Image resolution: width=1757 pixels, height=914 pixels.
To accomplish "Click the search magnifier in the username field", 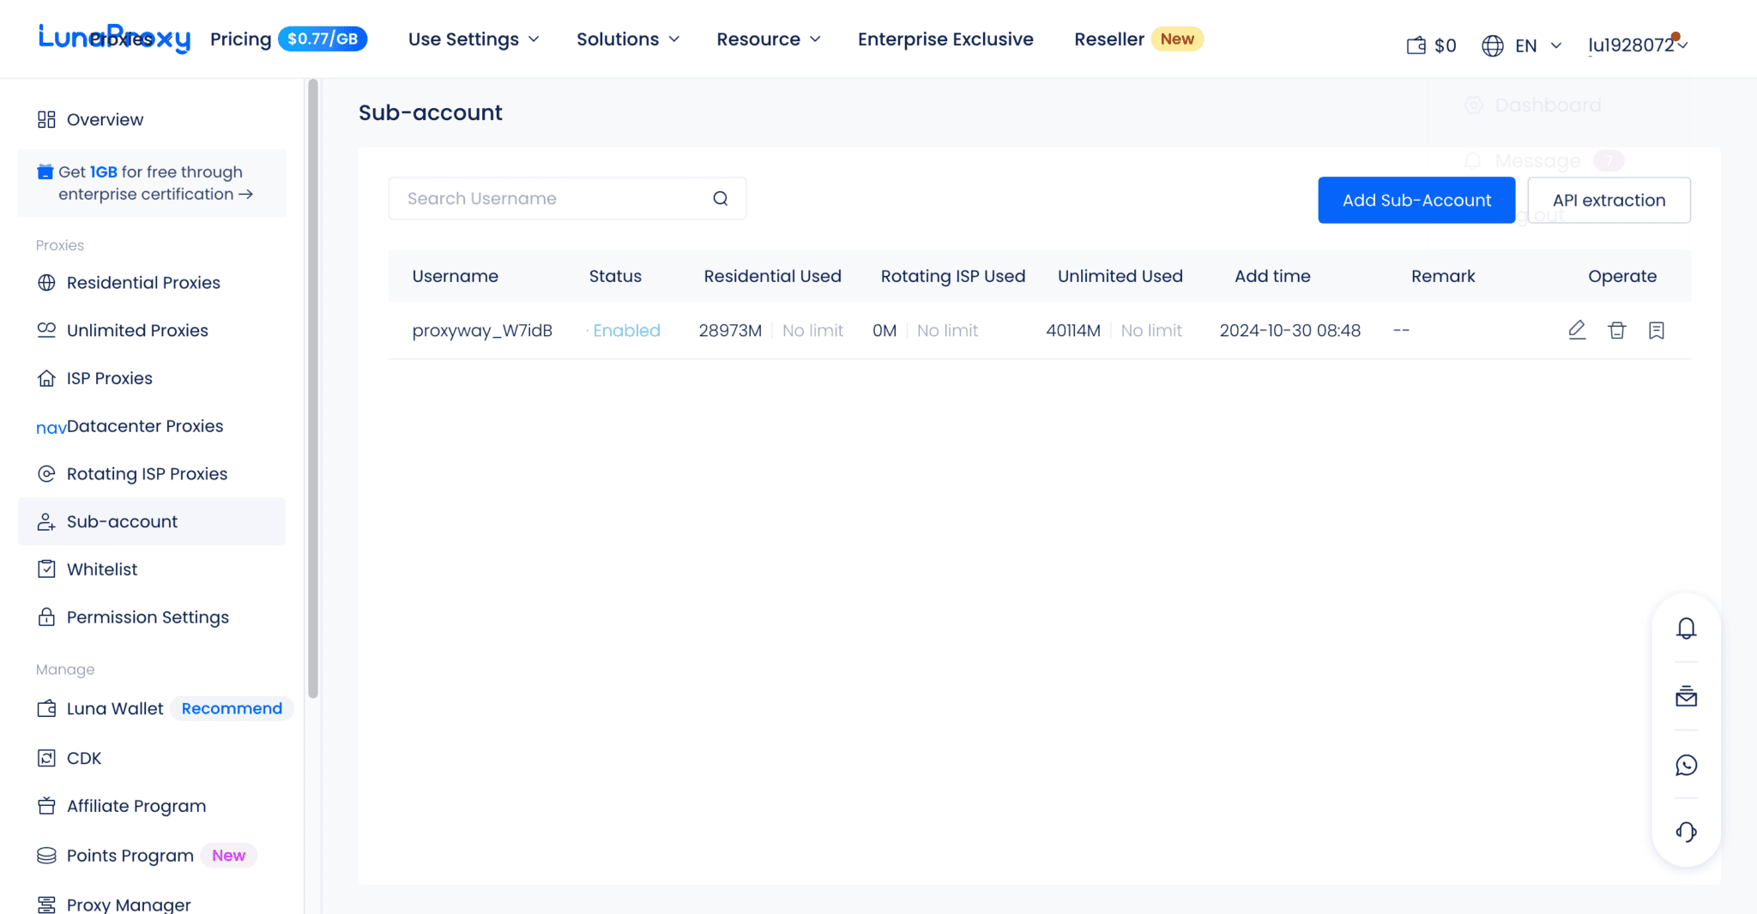I will pos(719,198).
